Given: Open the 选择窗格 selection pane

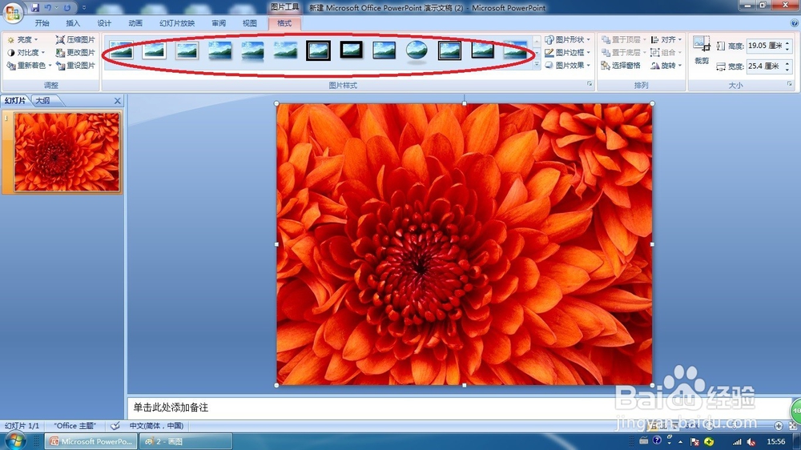Looking at the screenshot, I should 621,66.
